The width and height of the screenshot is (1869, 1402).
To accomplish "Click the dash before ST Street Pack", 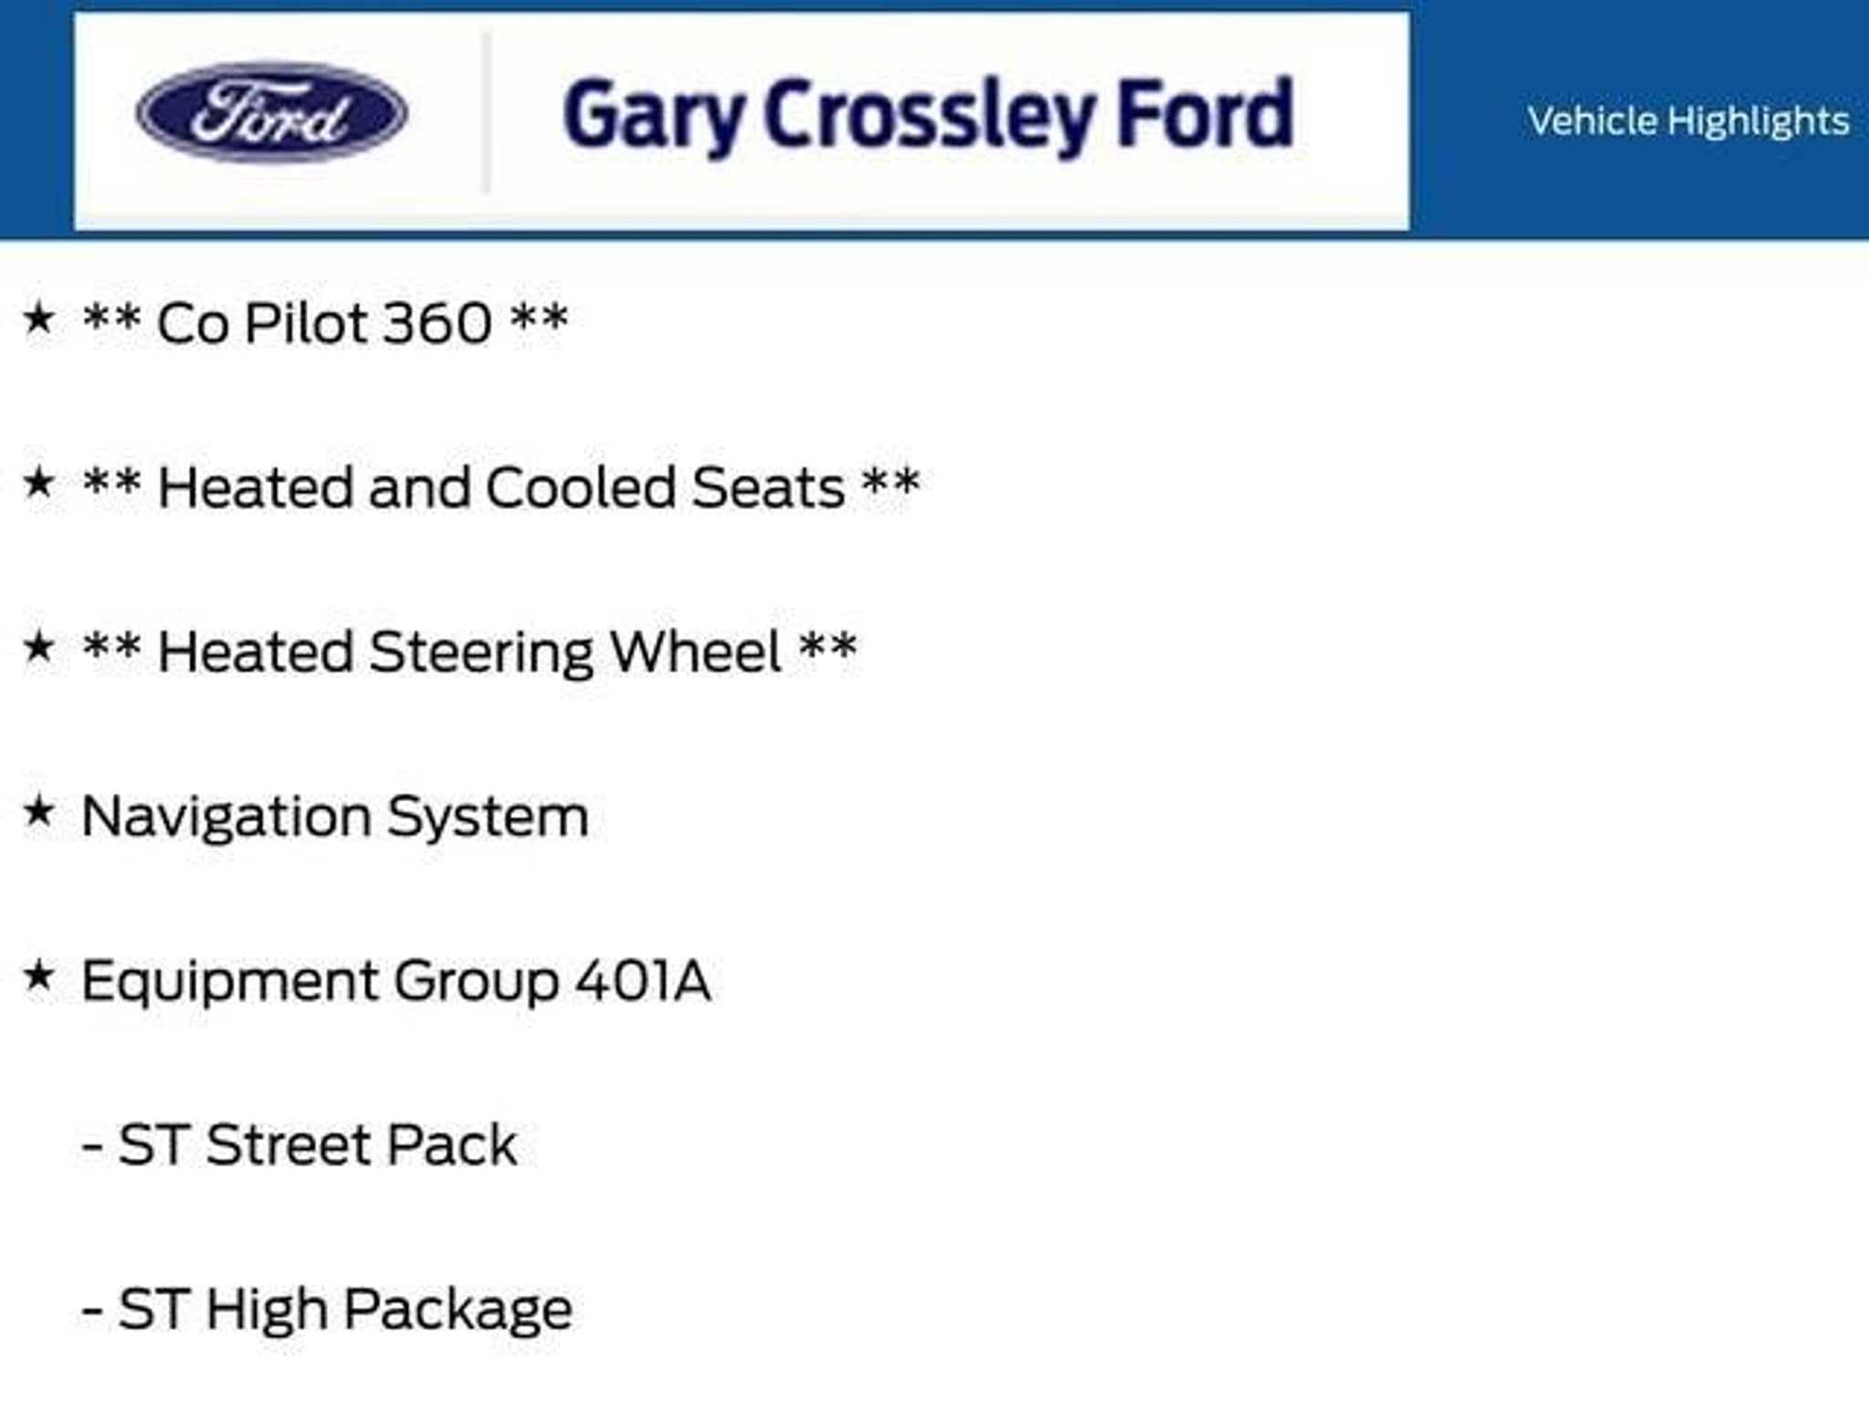I will pos(91,1147).
